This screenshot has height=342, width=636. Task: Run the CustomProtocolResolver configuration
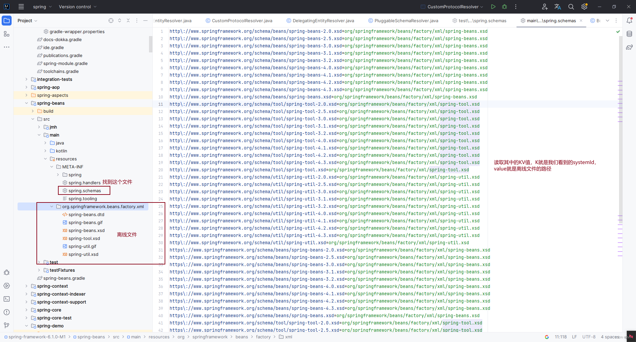pos(493,7)
